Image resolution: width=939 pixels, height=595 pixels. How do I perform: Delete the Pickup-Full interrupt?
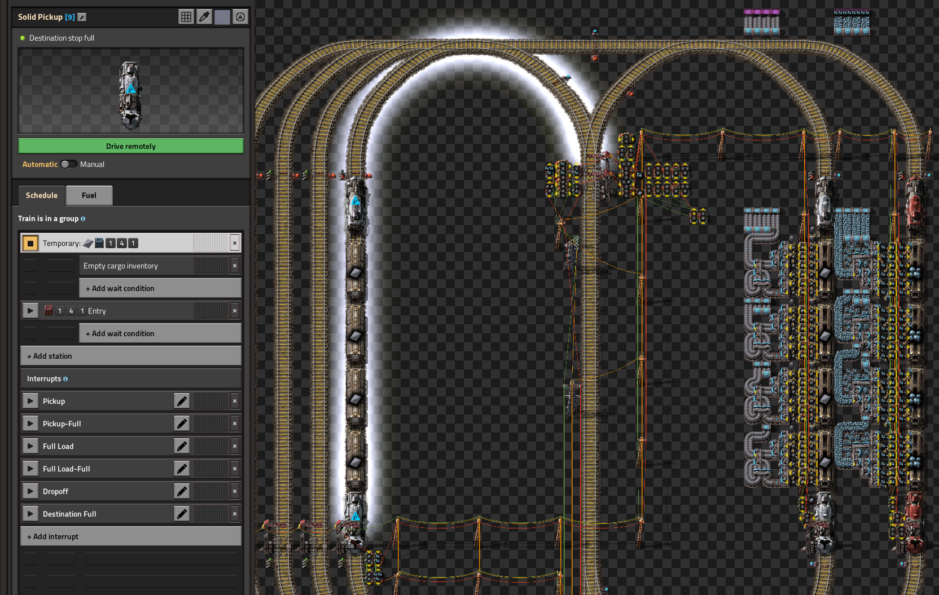point(235,424)
